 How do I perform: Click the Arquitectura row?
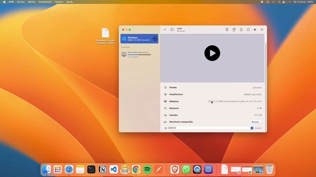[x=213, y=94]
